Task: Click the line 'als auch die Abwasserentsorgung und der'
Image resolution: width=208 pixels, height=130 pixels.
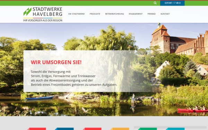Action: pyautogui.click(x=62, y=80)
